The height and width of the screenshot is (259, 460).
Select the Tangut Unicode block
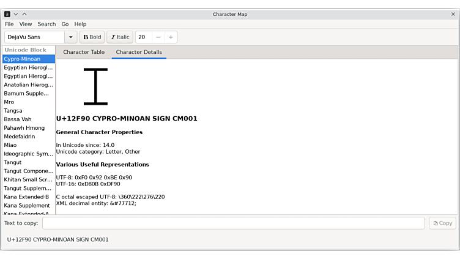pyautogui.click(x=13, y=162)
